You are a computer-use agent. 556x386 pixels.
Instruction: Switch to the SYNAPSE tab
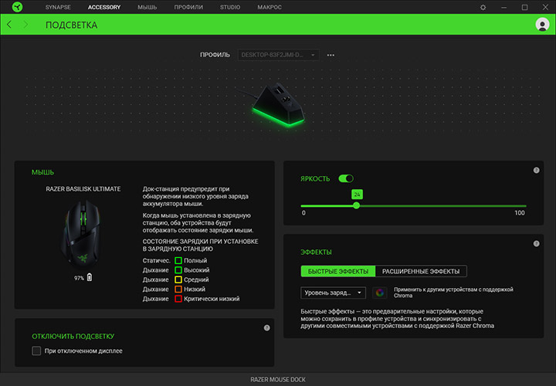coord(58,7)
